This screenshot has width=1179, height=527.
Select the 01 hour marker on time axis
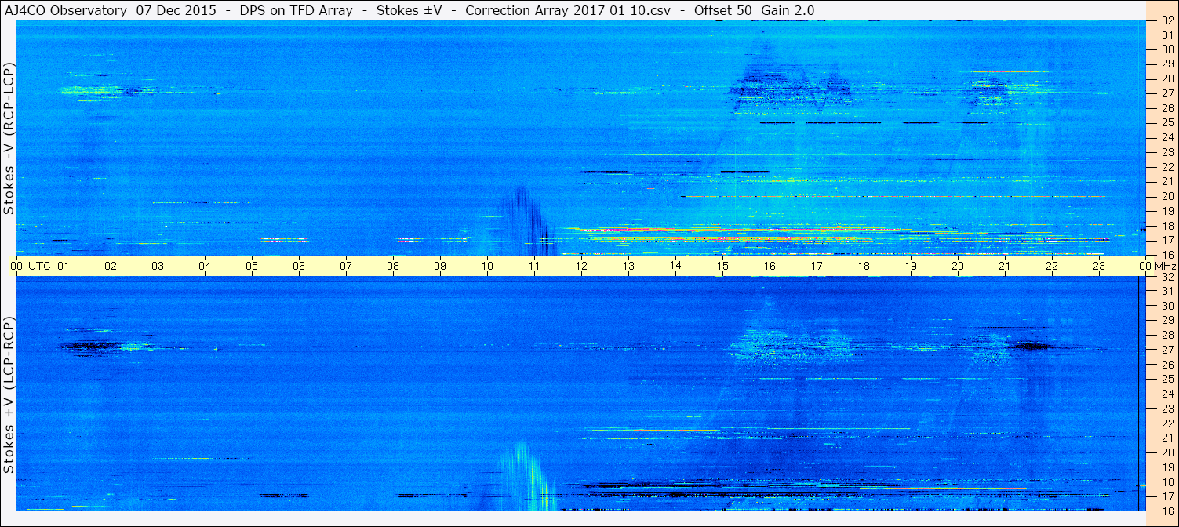pos(64,266)
